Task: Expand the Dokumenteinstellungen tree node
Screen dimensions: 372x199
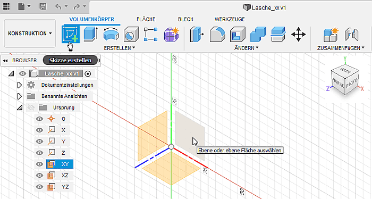Action: (20, 85)
